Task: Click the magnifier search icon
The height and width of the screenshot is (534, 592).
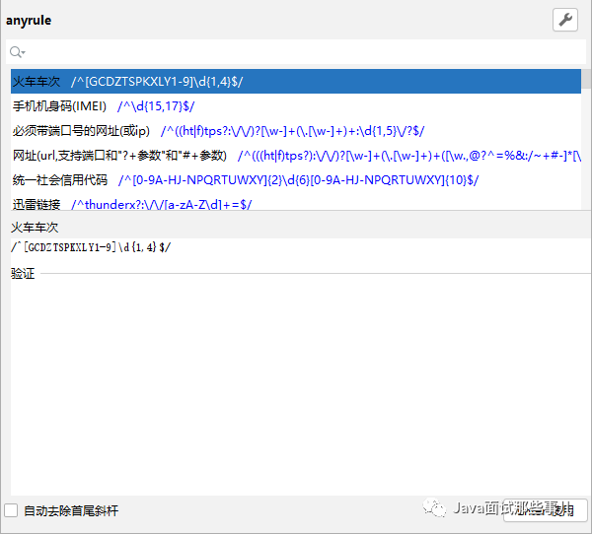Action: pyautogui.click(x=14, y=52)
